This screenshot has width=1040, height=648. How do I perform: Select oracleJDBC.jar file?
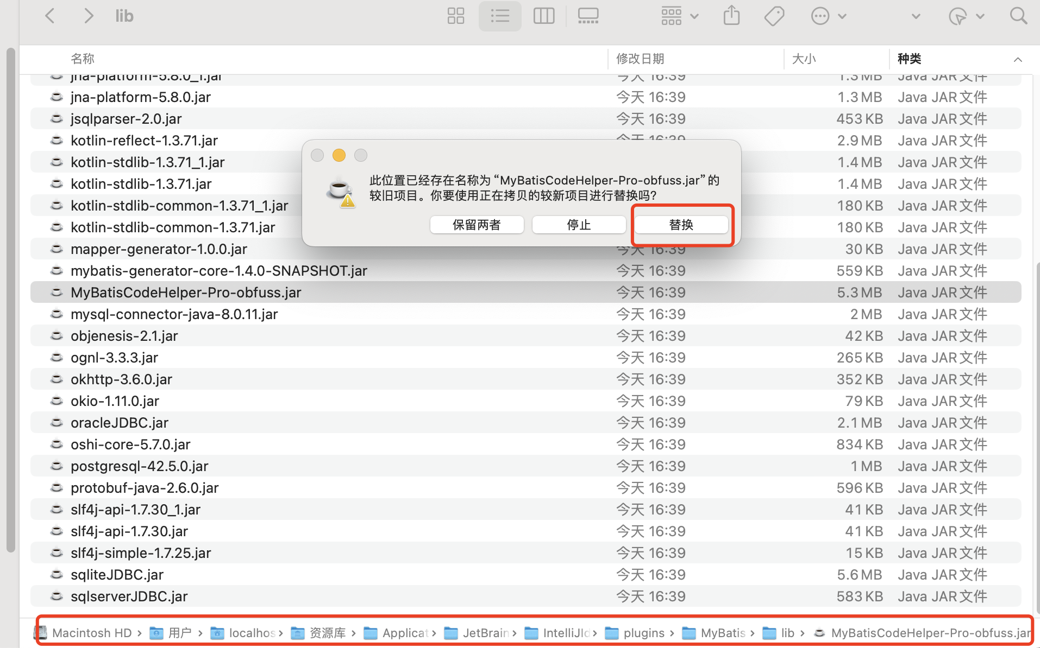click(x=526, y=423)
